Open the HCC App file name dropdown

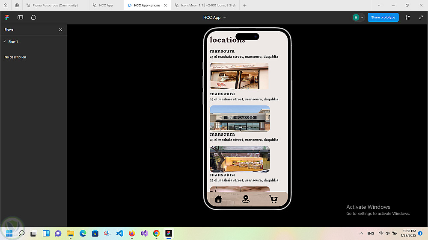pyautogui.click(x=214, y=18)
